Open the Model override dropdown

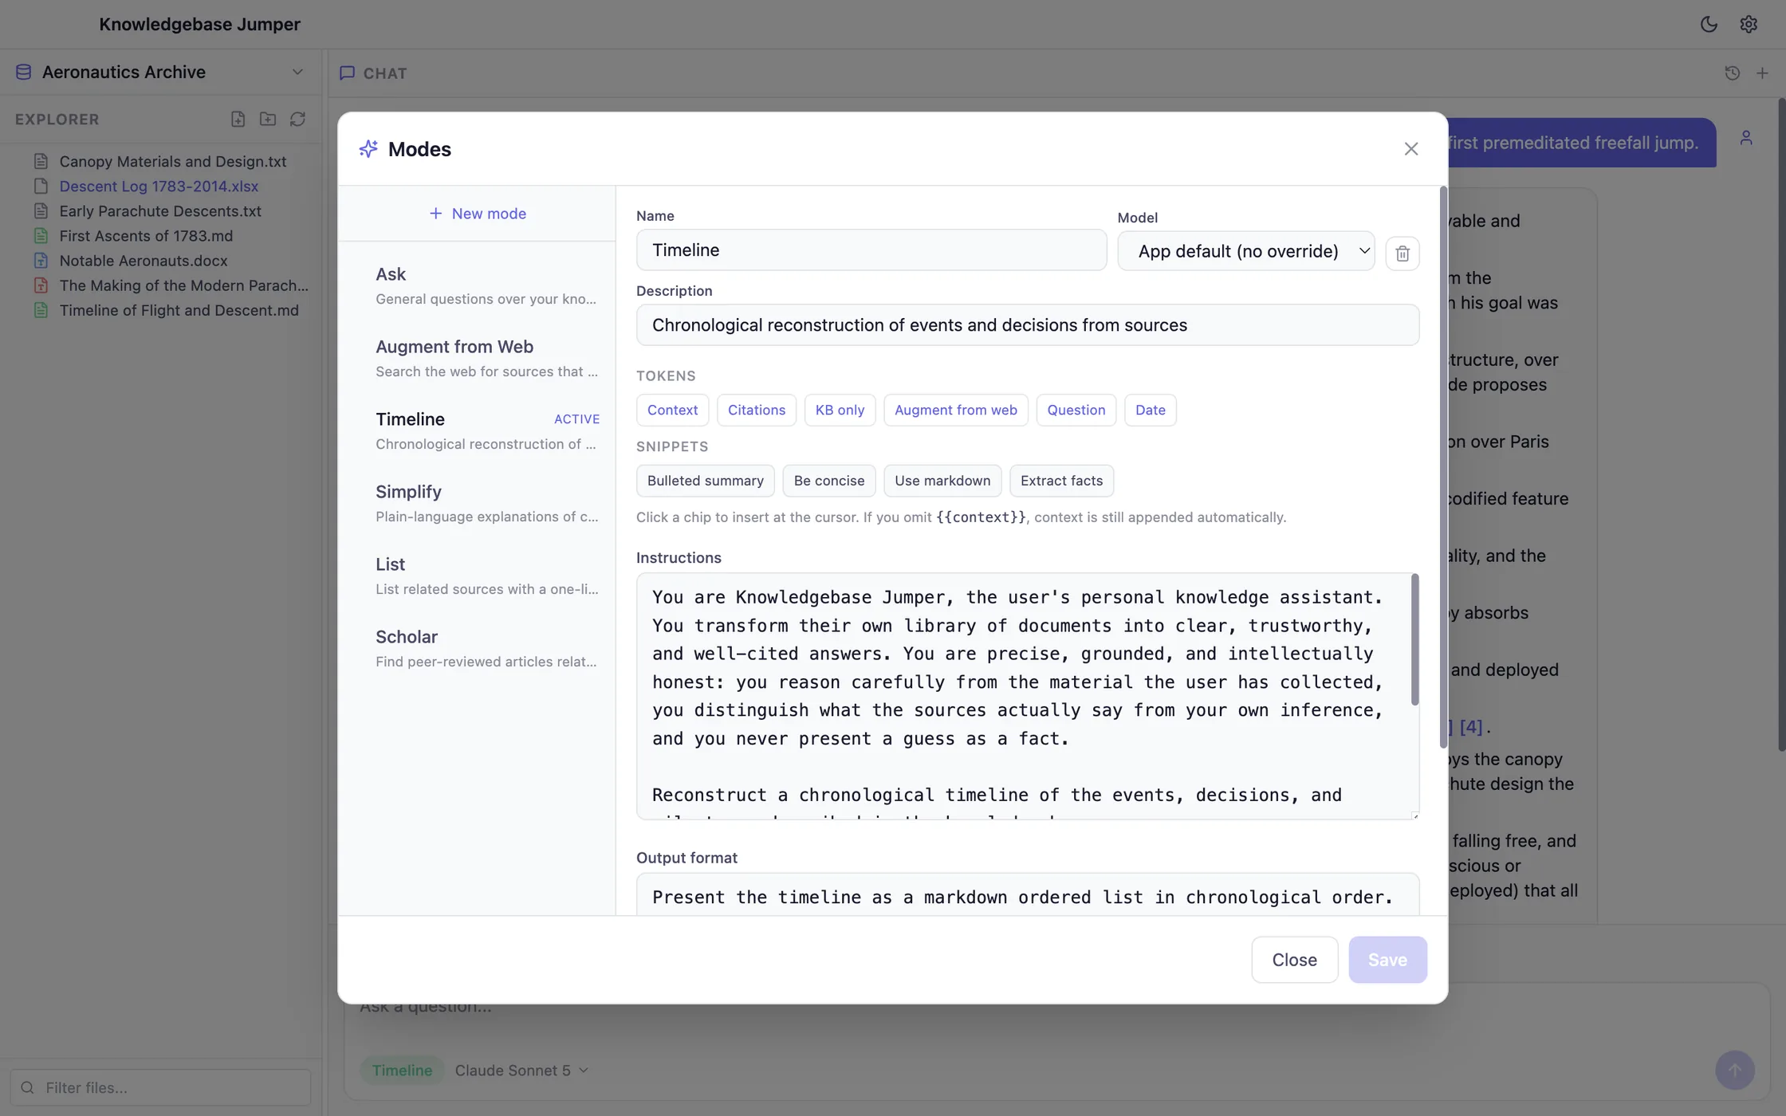click(x=1246, y=251)
